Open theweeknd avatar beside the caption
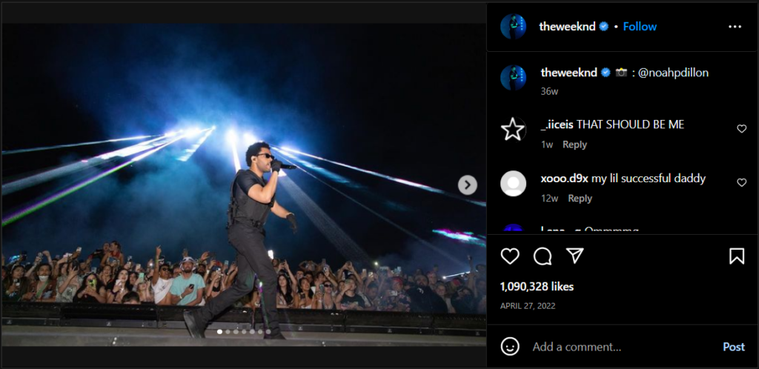Screen dimensions: 759x369 [x=513, y=78]
